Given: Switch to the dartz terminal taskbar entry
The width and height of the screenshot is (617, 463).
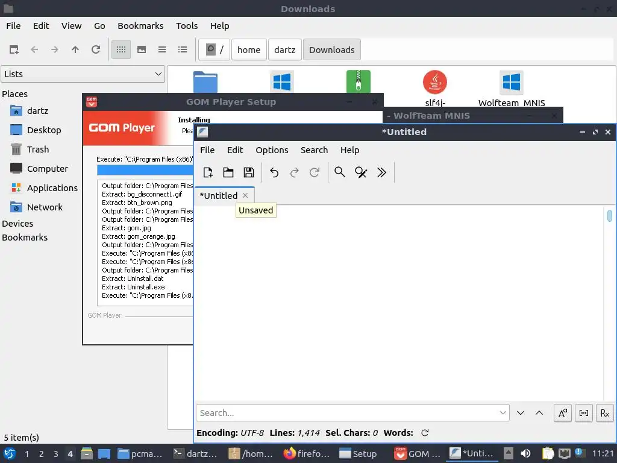Looking at the screenshot, I should [x=196, y=454].
